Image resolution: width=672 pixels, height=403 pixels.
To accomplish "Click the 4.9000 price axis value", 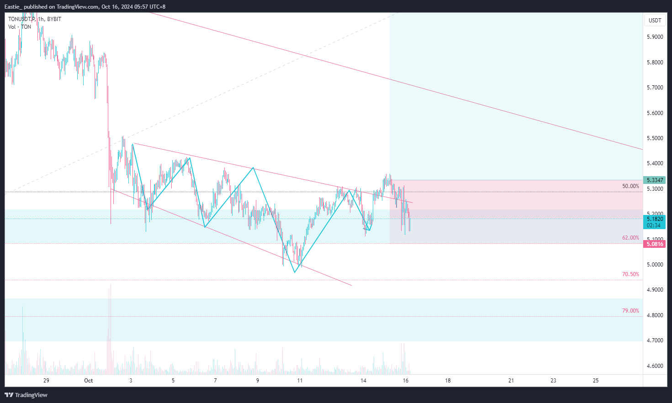I will click(x=655, y=290).
